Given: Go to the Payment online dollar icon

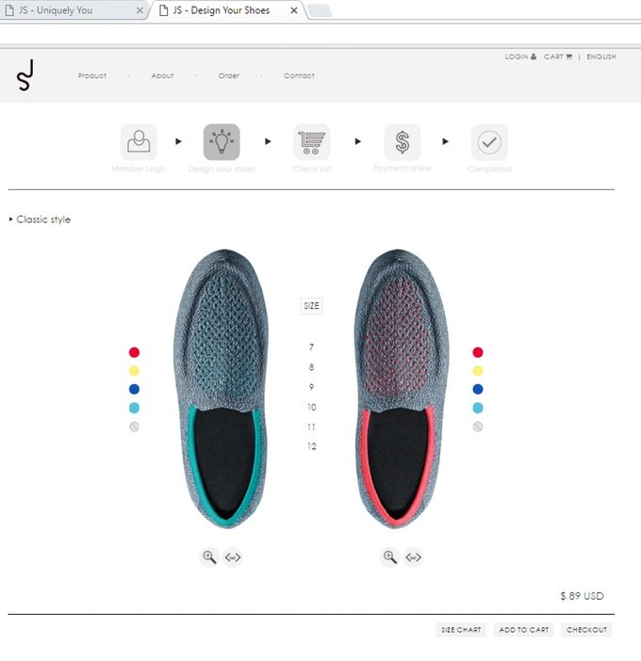Looking at the screenshot, I should 403,142.
